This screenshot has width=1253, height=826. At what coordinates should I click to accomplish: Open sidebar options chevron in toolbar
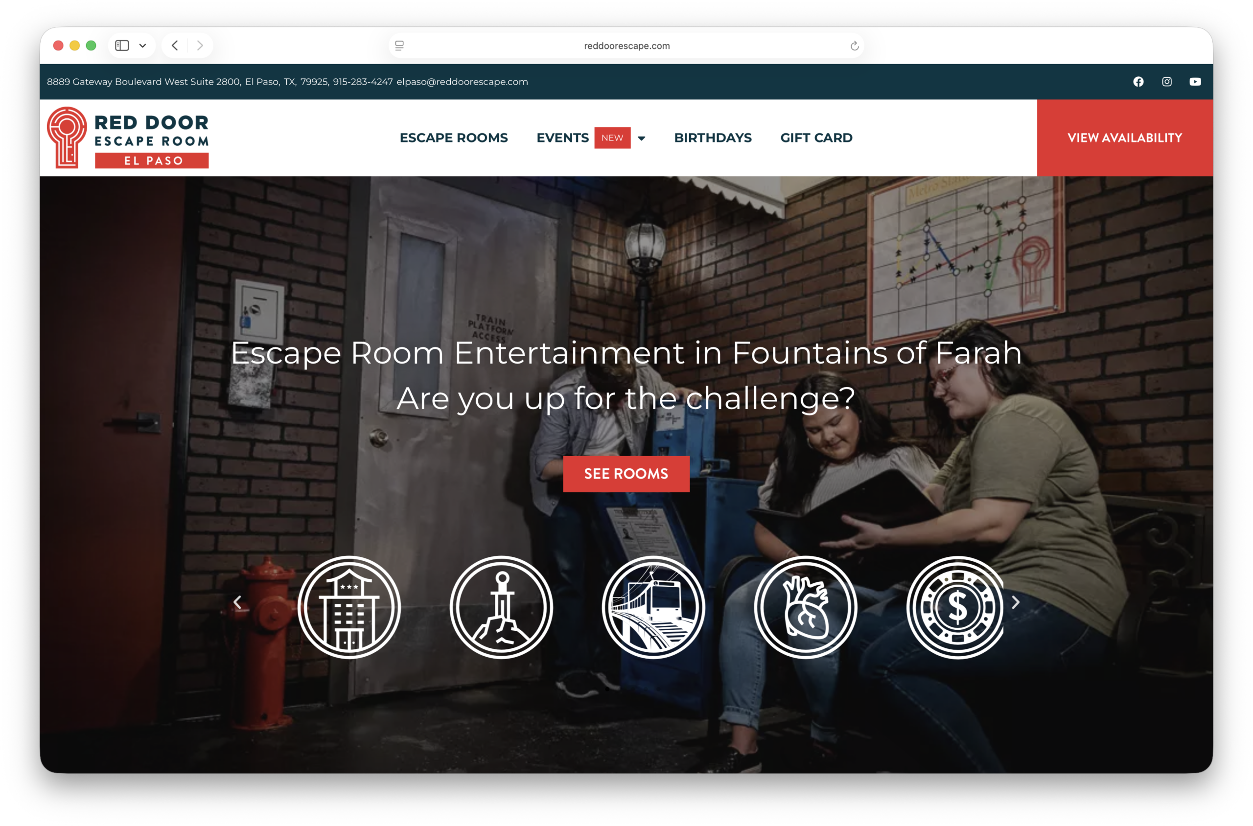click(x=142, y=46)
